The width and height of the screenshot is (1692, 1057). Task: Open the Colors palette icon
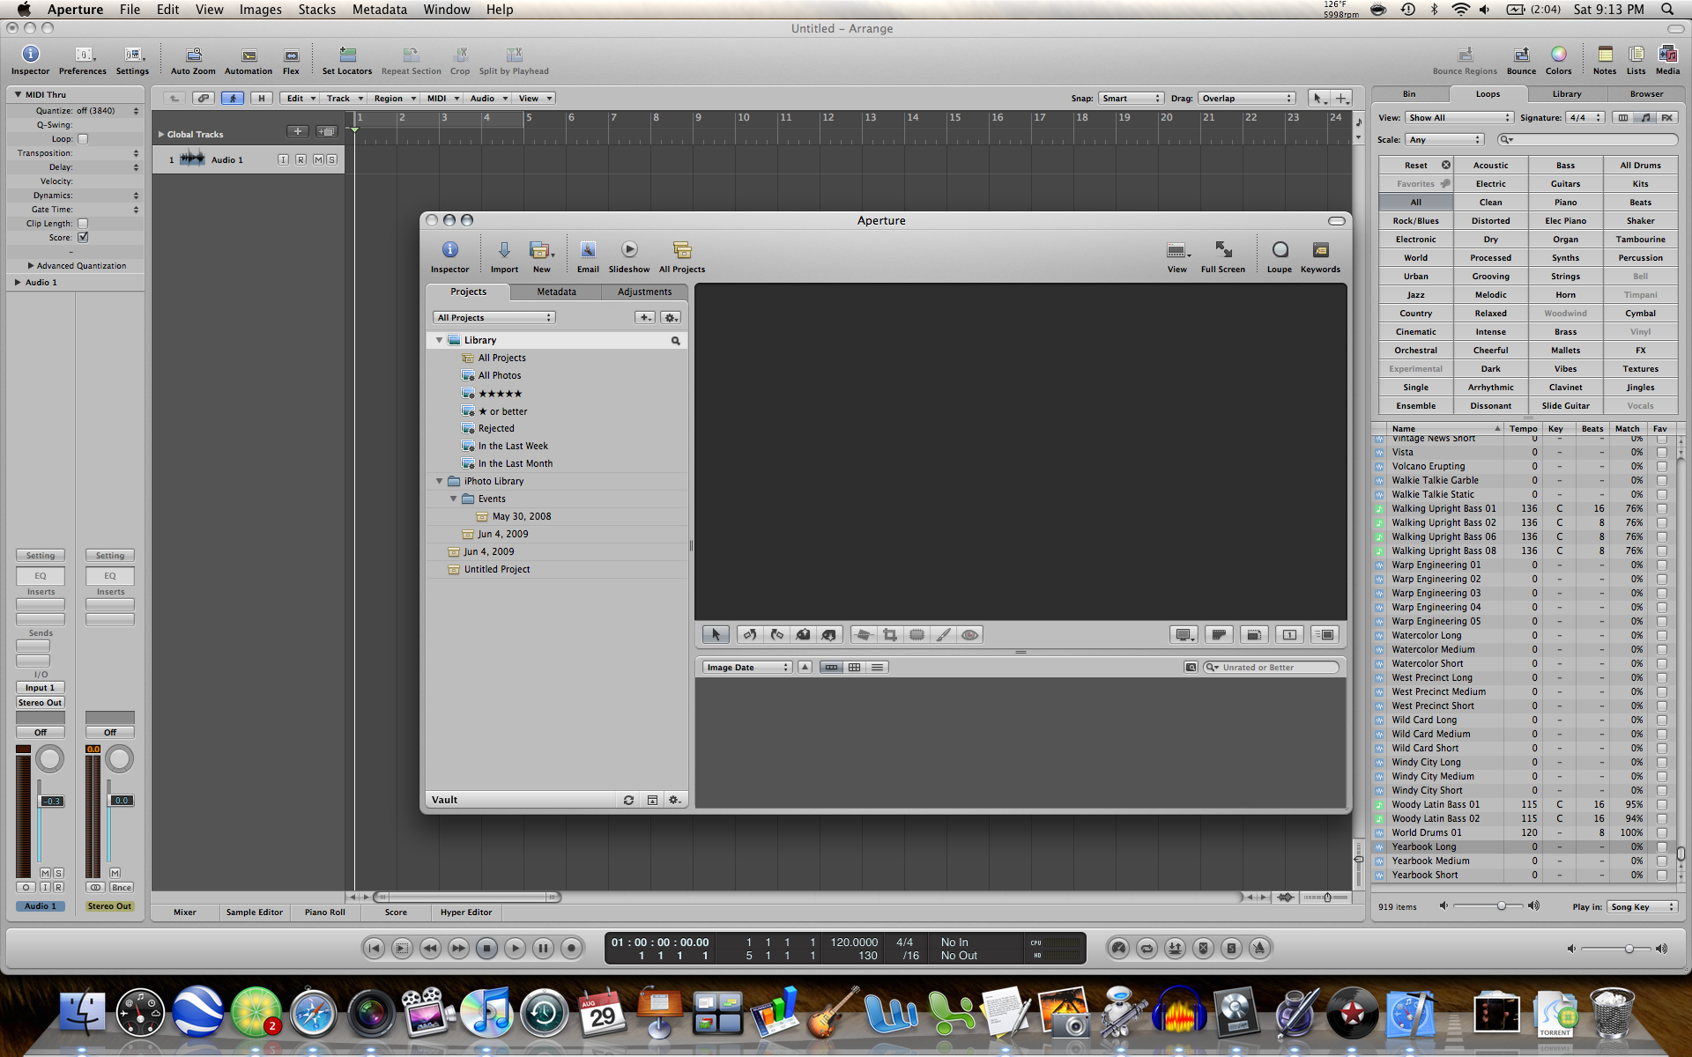coord(1558,60)
